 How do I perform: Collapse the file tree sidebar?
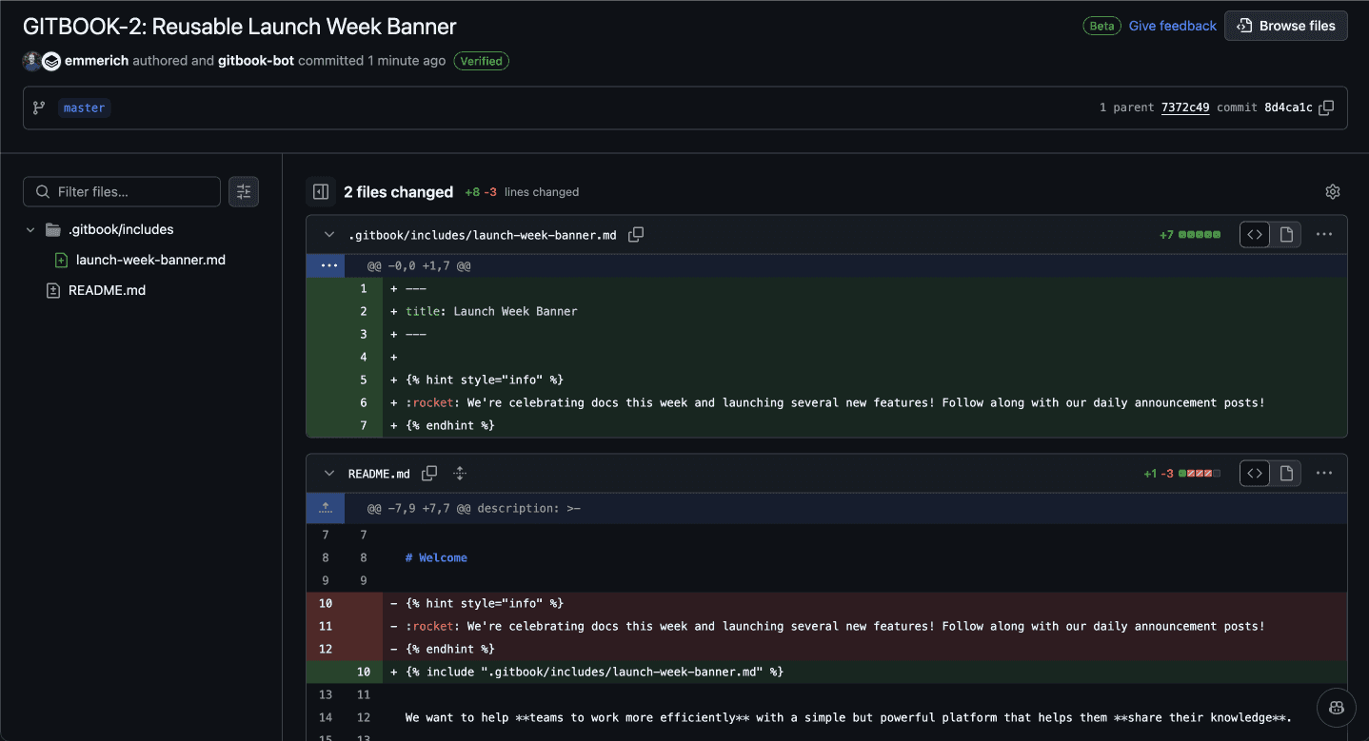321,191
